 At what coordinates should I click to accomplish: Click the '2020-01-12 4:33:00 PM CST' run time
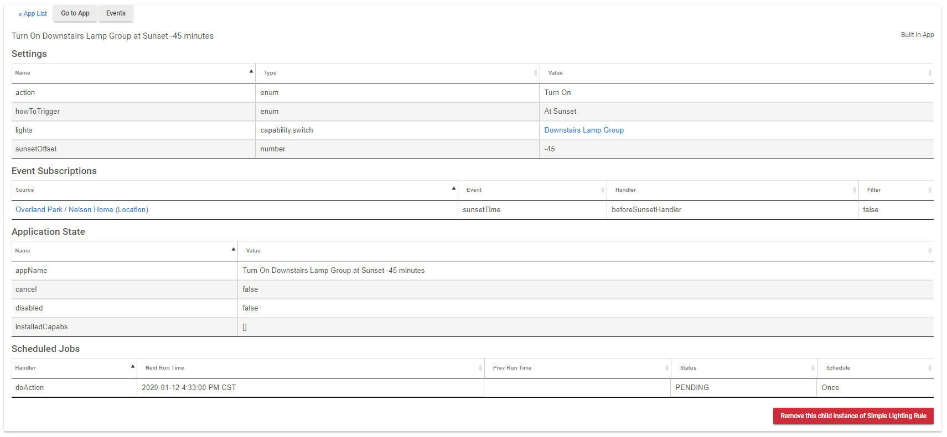pos(311,388)
